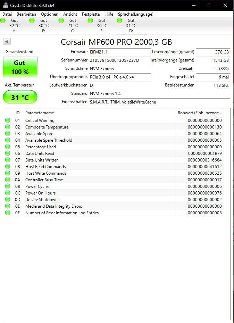This screenshot has height=323, width=234.
Task: Click status dot for Media and Data Integrity Errors
Action: tap(8, 206)
